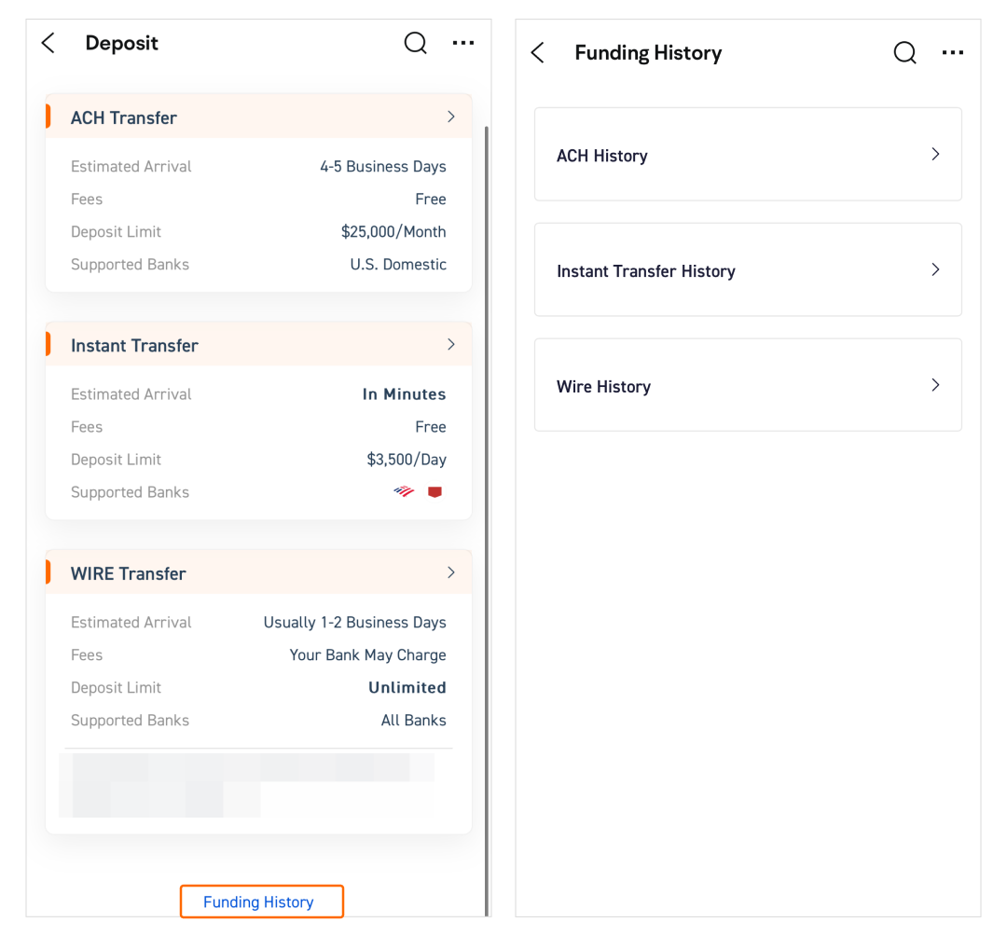Open search on the Deposit screen
The image size is (1007, 936).
tap(416, 43)
